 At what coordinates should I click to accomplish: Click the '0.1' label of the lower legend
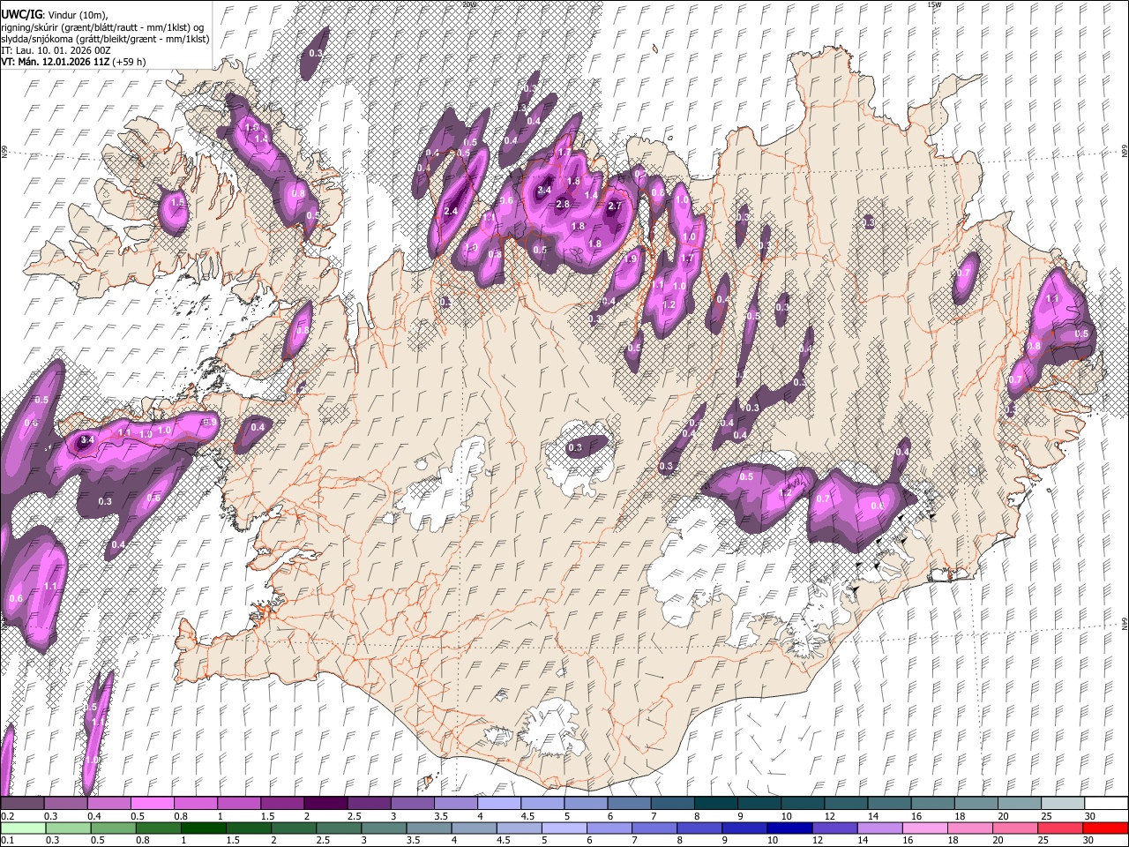point(6,841)
